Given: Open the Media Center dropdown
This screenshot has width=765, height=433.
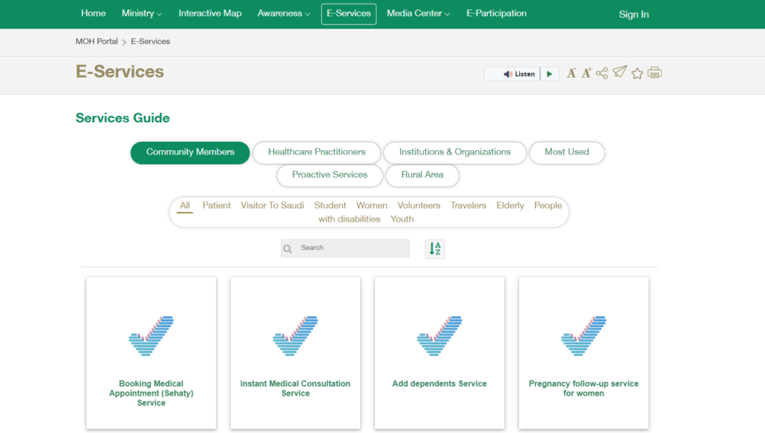Looking at the screenshot, I should click(x=418, y=13).
